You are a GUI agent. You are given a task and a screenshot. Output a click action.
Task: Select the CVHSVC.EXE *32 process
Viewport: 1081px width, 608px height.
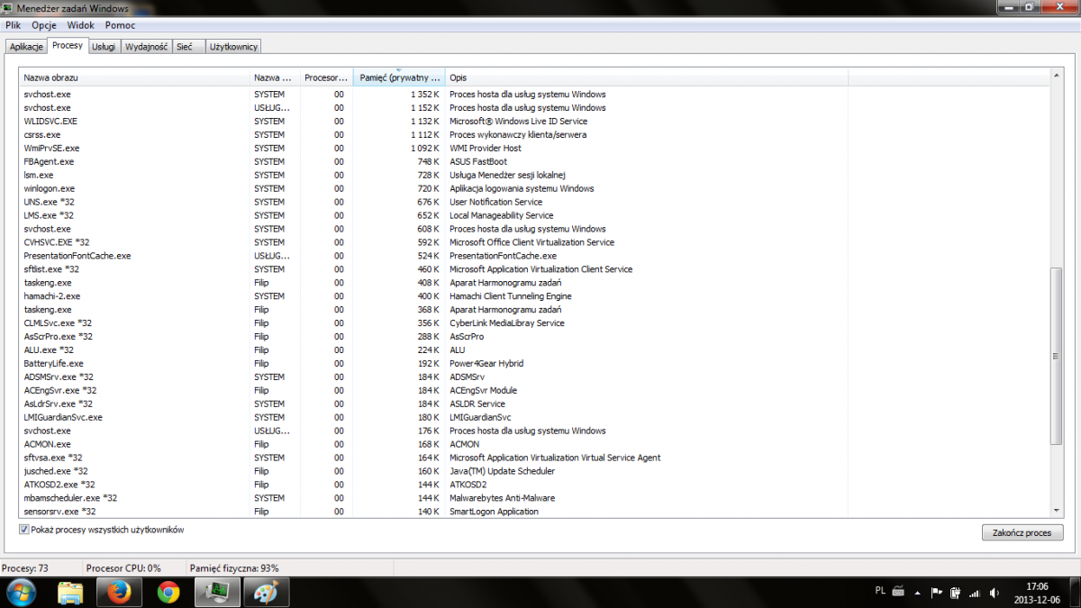pos(535,242)
